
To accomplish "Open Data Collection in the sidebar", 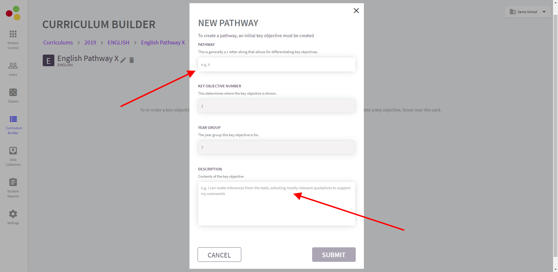I will pos(13,151).
